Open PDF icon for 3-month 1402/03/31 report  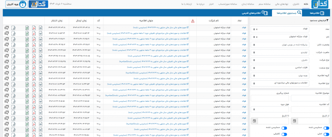coord(34,107)
